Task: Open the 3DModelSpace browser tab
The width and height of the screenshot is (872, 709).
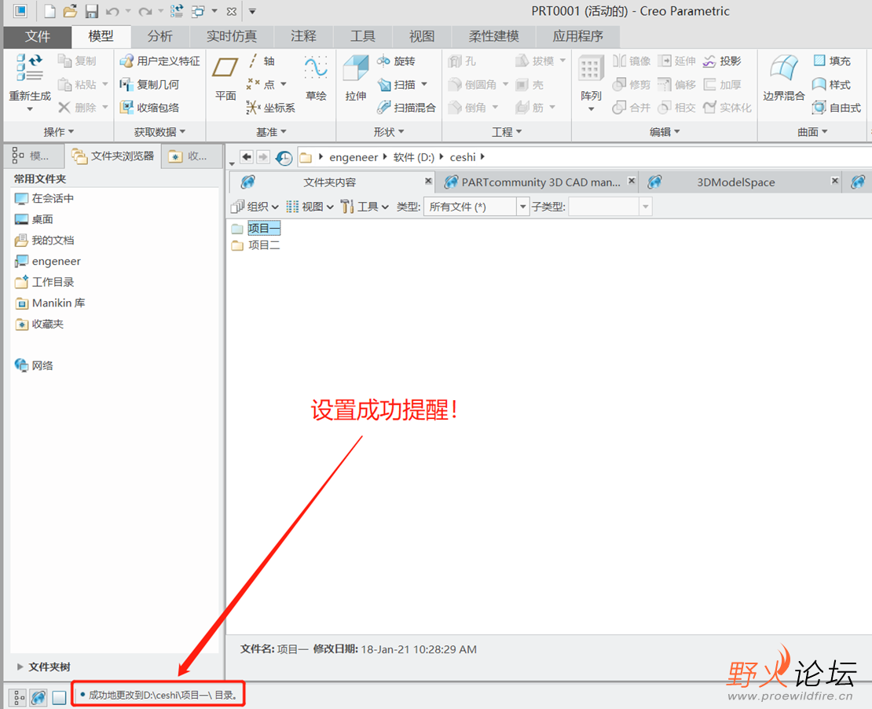Action: tap(736, 182)
